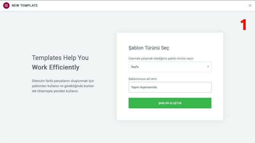The height and width of the screenshot is (143, 255).
Task: Open the Sayfa template type dropdown
Action: (x=170, y=67)
